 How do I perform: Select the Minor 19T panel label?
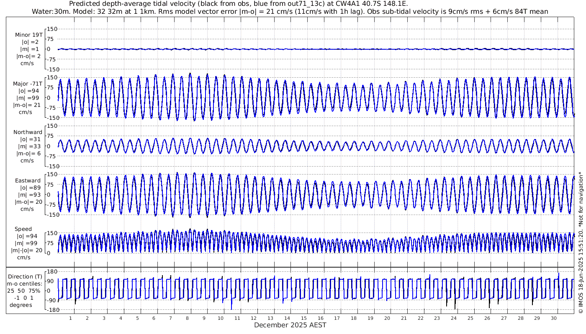[28, 35]
